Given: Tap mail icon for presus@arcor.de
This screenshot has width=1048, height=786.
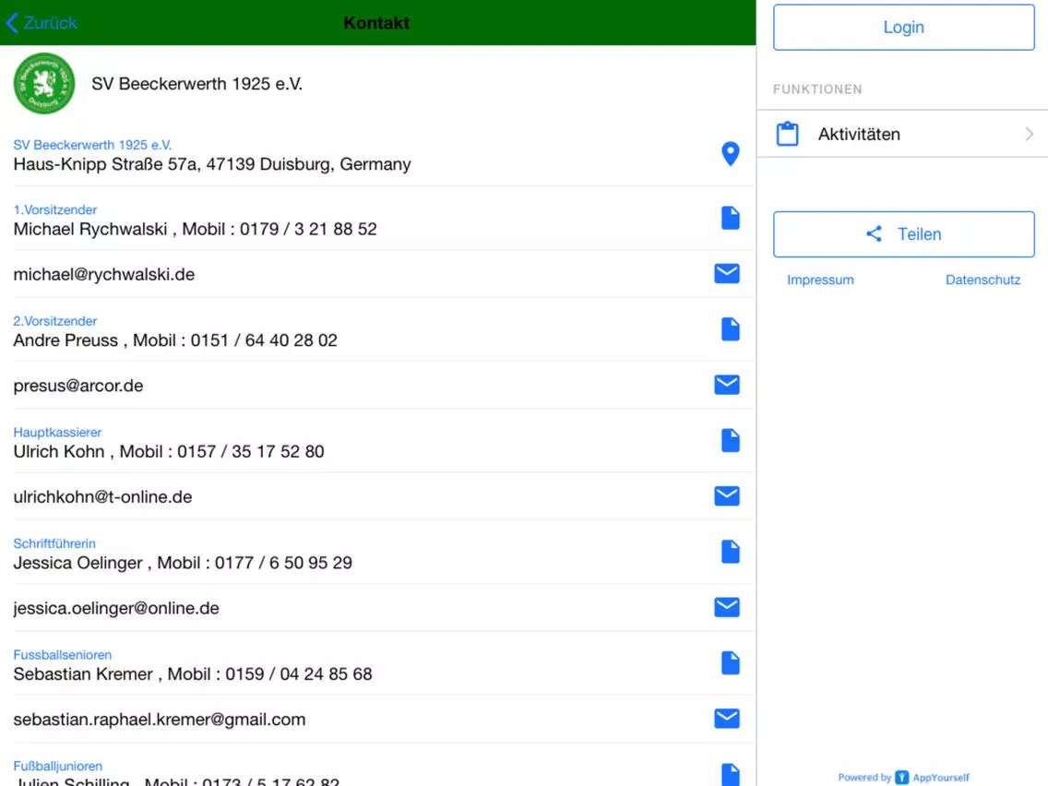Looking at the screenshot, I should pyautogui.click(x=727, y=385).
